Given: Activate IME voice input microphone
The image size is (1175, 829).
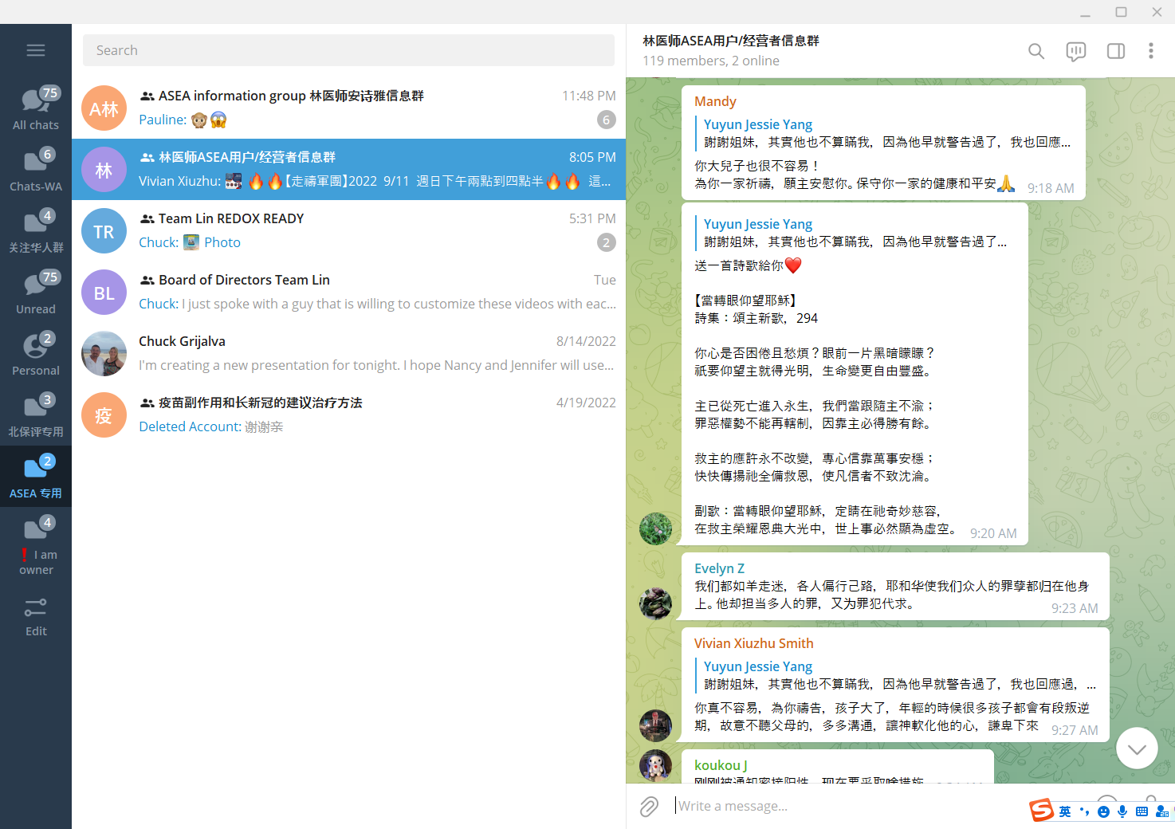Looking at the screenshot, I should coord(1122,811).
